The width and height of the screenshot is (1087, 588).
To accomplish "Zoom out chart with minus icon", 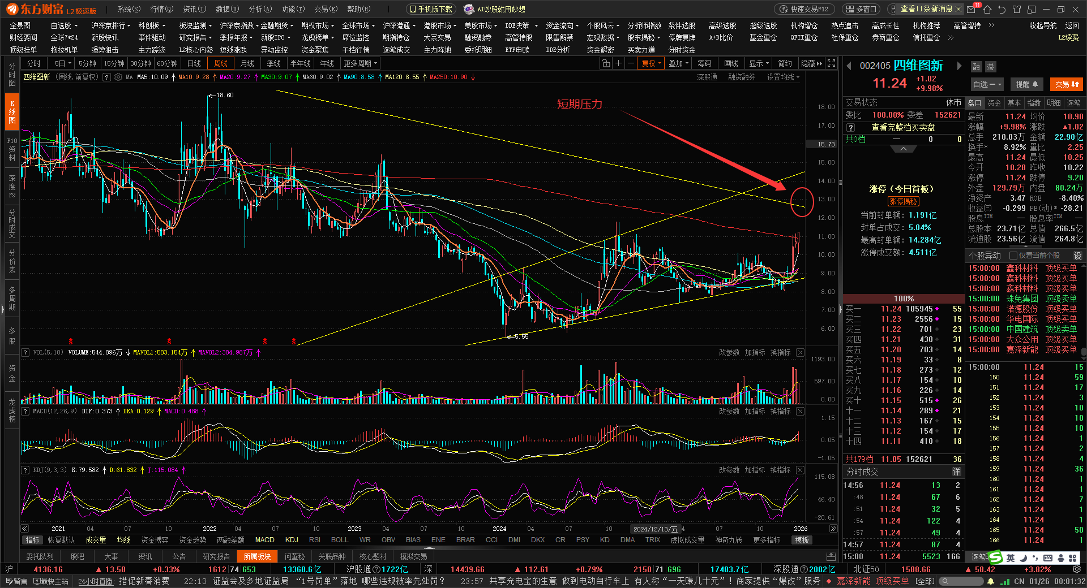I will pos(631,63).
